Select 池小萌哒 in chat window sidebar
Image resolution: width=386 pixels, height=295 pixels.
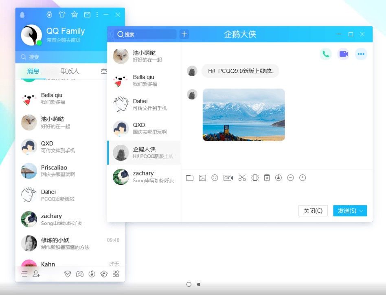click(144, 56)
